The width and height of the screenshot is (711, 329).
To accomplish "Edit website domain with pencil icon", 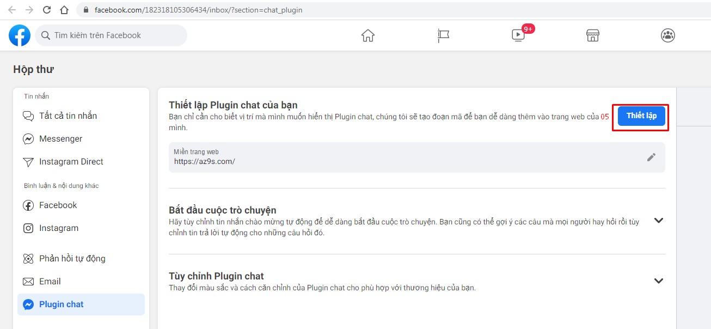I will tap(651, 157).
